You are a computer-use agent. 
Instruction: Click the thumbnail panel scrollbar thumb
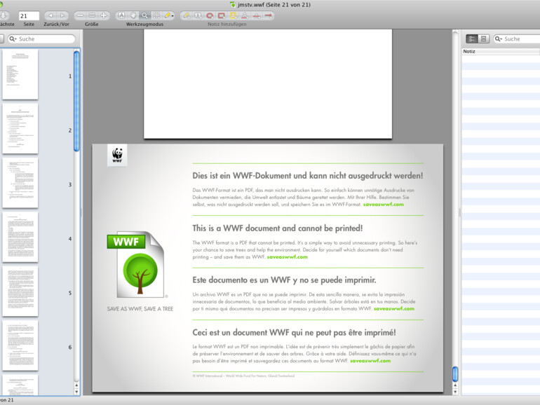[x=76, y=101]
